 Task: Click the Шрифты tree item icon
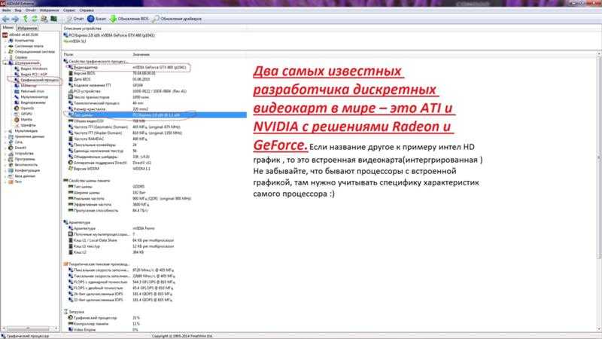17,125
